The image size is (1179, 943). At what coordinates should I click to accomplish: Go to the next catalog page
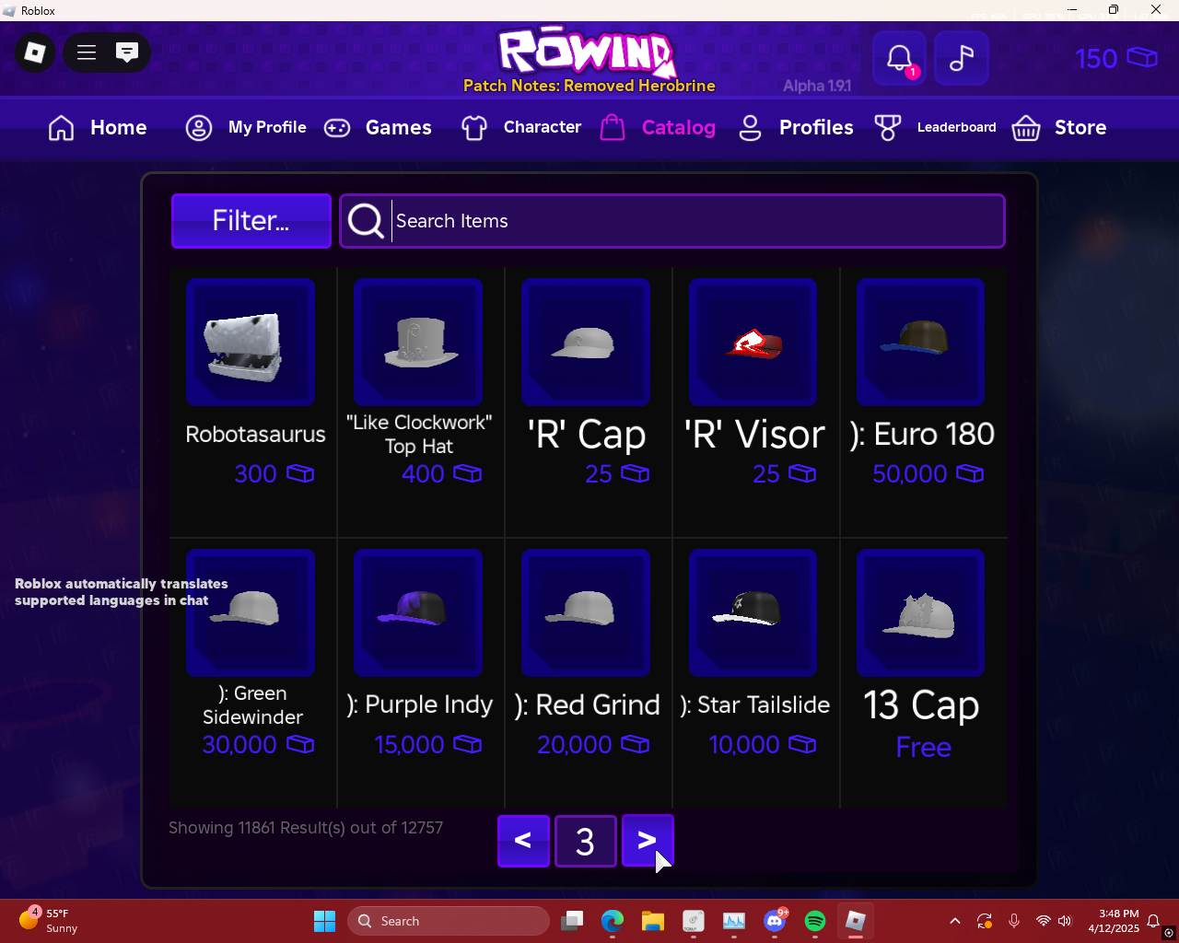tap(648, 841)
